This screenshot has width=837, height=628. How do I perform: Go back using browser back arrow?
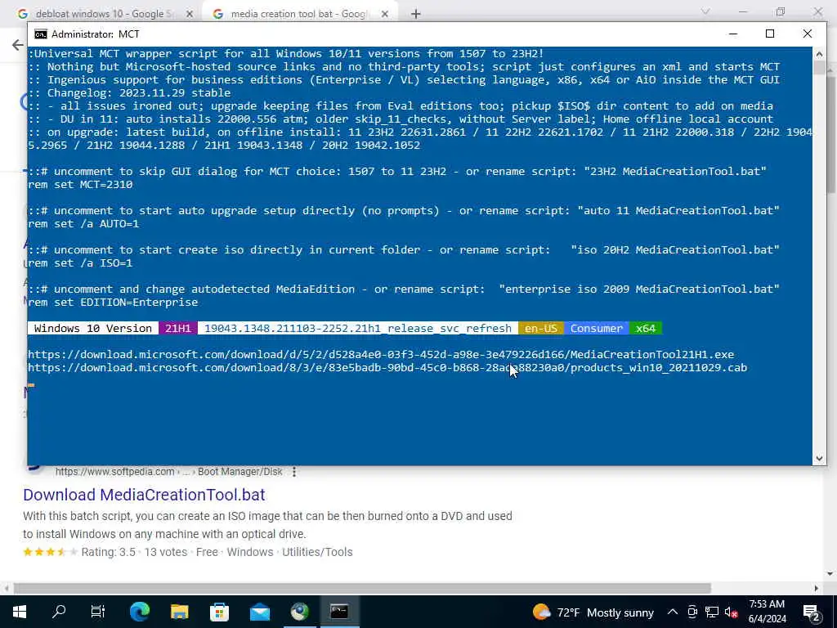17,45
